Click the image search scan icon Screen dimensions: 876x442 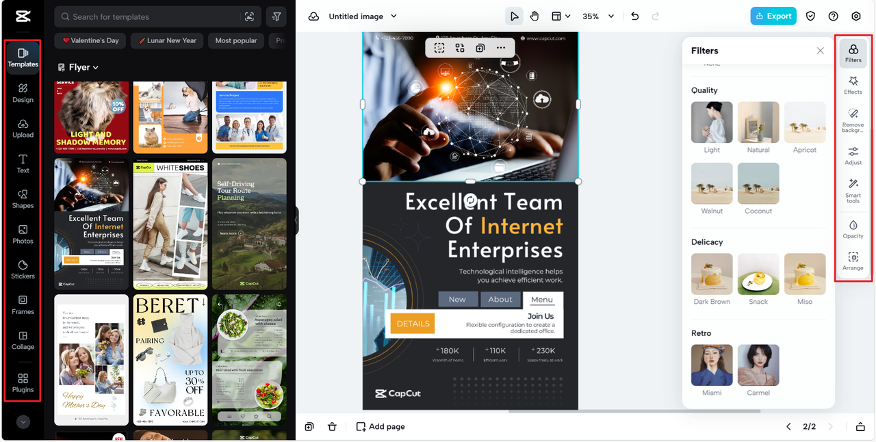[249, 16]
